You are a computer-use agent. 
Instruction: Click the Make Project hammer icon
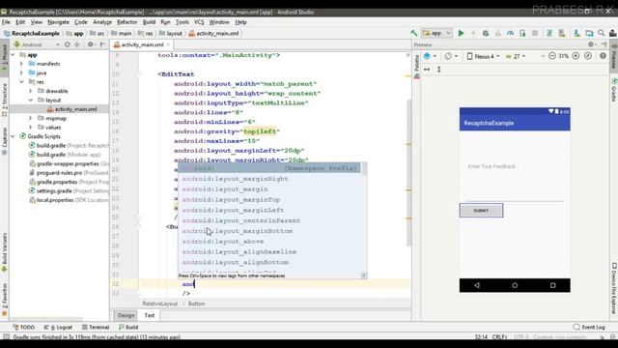click(414, 34)
